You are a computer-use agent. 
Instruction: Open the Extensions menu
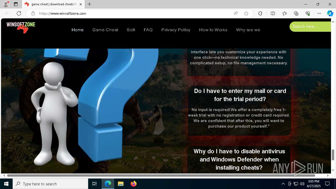[260, 13]
